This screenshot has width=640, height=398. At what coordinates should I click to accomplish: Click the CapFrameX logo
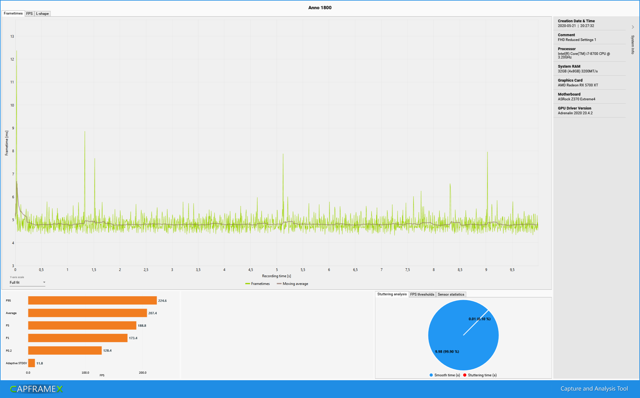click(36, 389)
